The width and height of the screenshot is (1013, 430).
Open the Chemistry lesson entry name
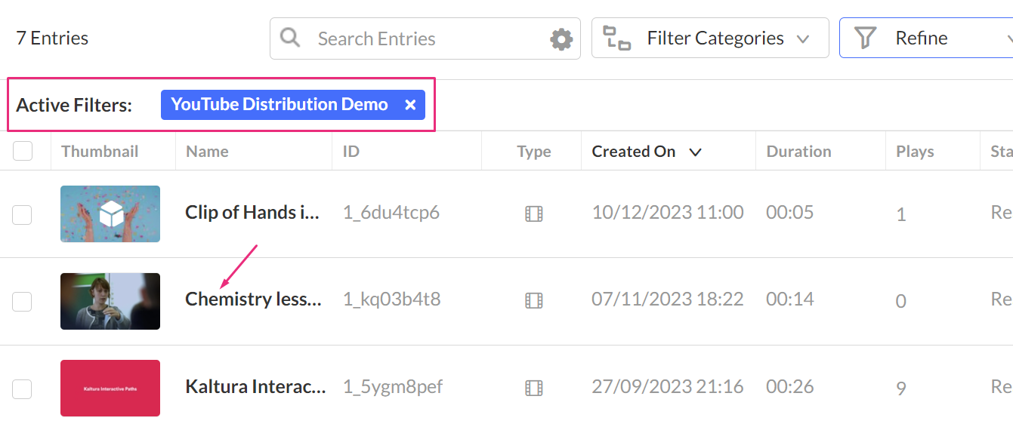[x=253, y=299]
